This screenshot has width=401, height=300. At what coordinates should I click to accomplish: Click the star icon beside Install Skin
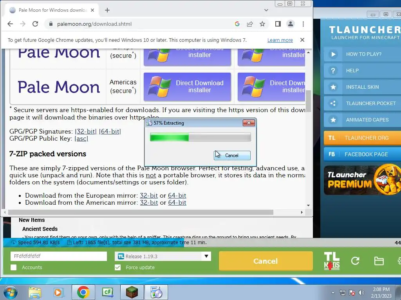click(333, 87)
